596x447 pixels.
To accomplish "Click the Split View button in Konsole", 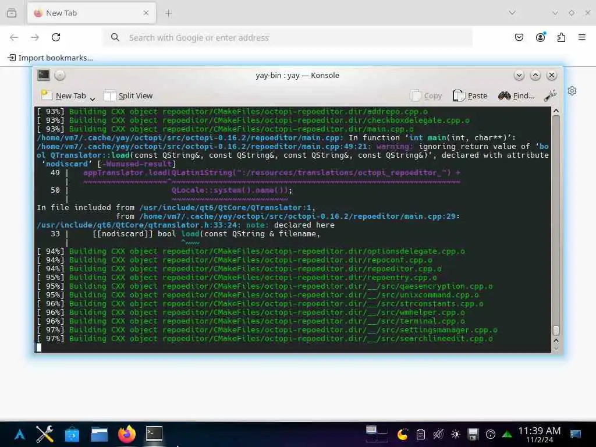I will point(128,96).
